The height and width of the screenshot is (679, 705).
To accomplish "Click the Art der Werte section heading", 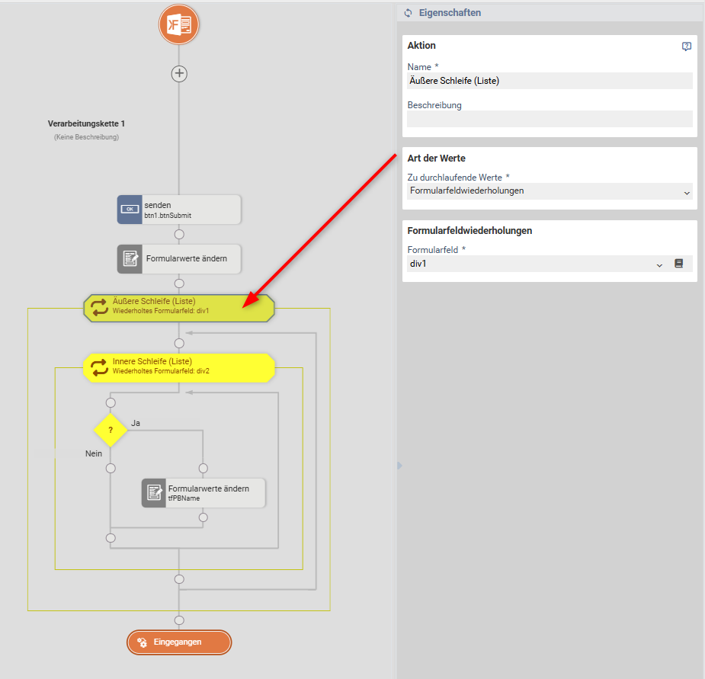I will click(x=436, y=159).
